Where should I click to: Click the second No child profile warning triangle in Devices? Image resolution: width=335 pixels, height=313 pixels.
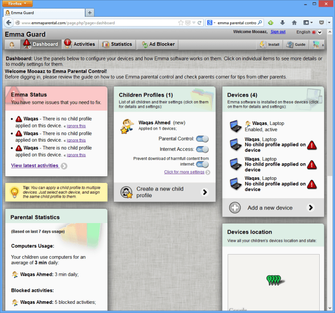[312, 165]
